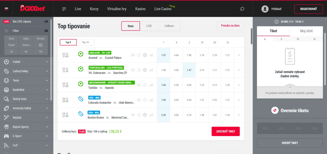Select ticket tab II.
Screen dimensions: 327x154
click(x=281, y=39)
